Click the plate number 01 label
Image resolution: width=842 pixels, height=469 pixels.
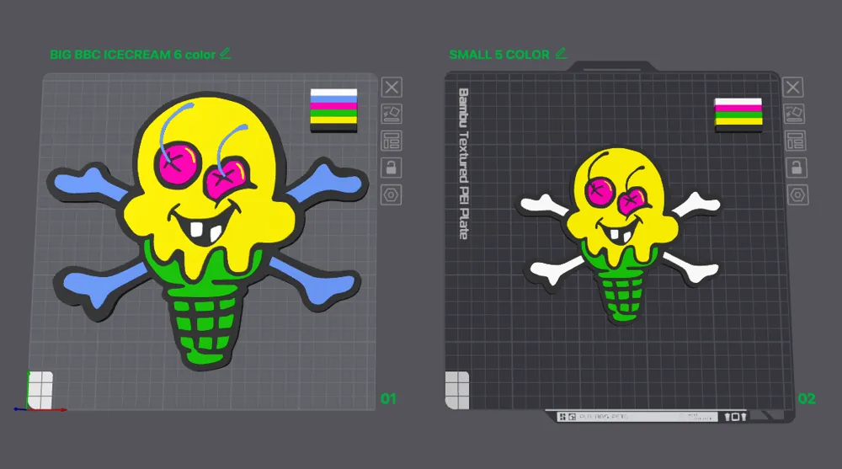[x=388, y=398]
